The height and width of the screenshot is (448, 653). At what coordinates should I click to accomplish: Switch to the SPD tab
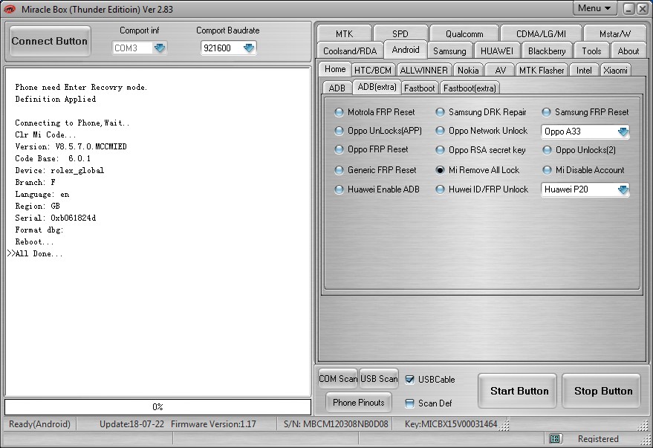click(400, 33)
